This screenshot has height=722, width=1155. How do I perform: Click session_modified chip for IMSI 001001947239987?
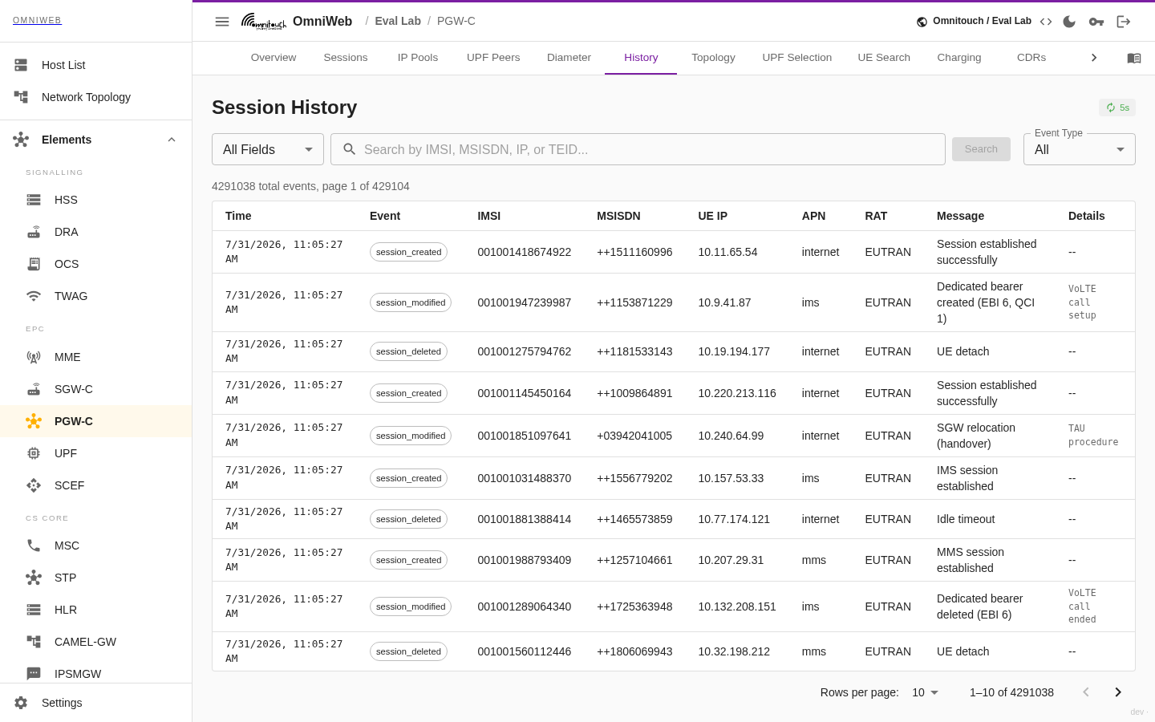411,302
